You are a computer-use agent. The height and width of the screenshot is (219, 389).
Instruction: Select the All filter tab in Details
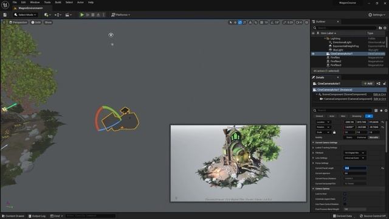coord(369,116)
